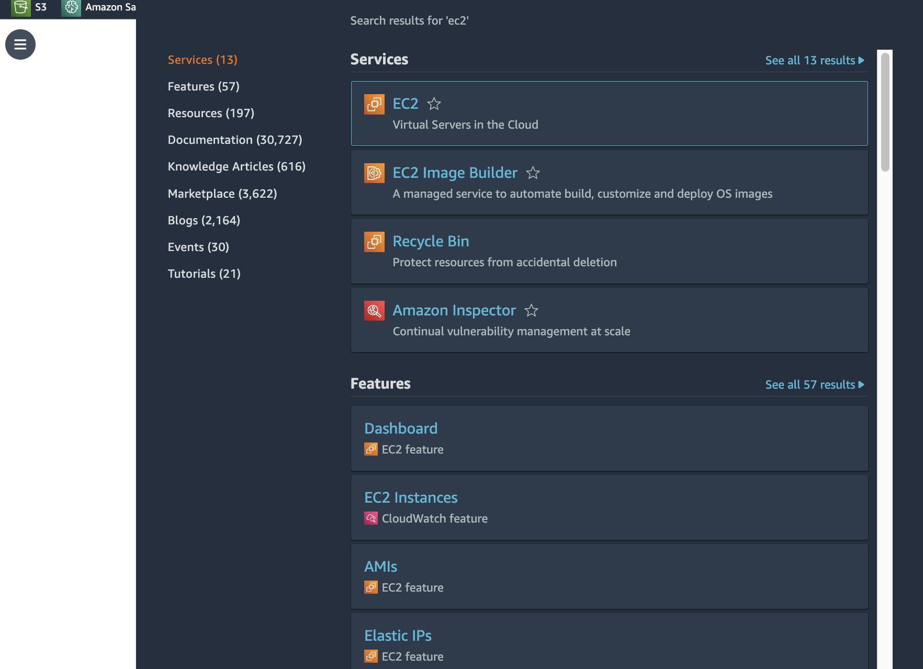Select Events (30) category
Viewport: 923px width, 669px height.
pos(198,247)
